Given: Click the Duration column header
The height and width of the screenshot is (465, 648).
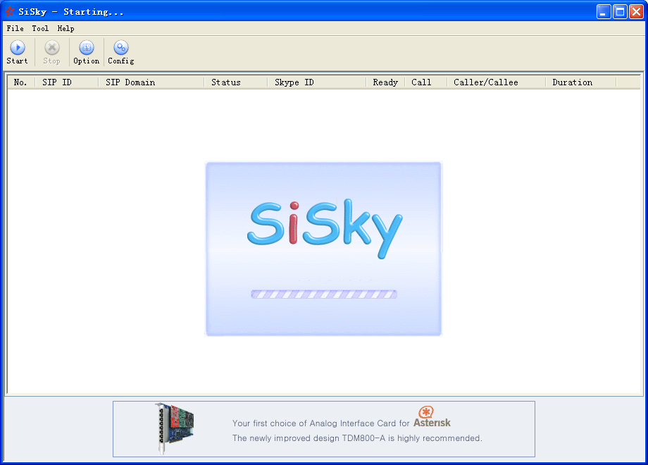Looking at the screenshot, I should pyautogui.click(x=581, y=82).
